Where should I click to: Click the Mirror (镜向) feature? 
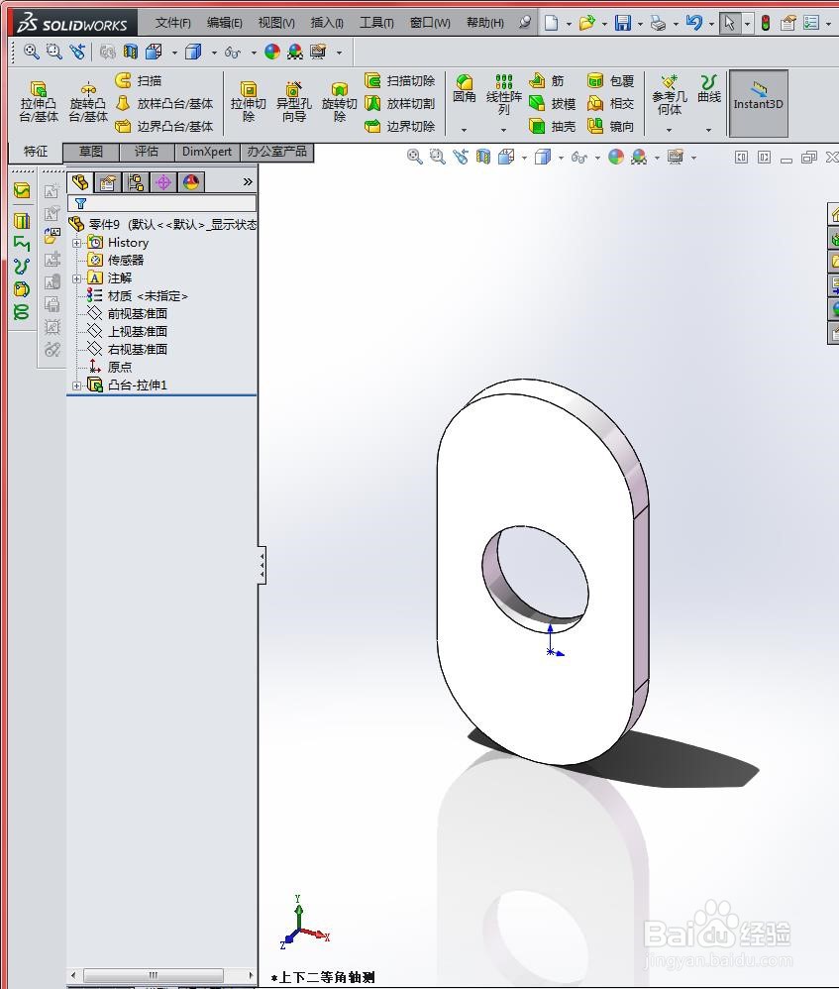point(610,126)
